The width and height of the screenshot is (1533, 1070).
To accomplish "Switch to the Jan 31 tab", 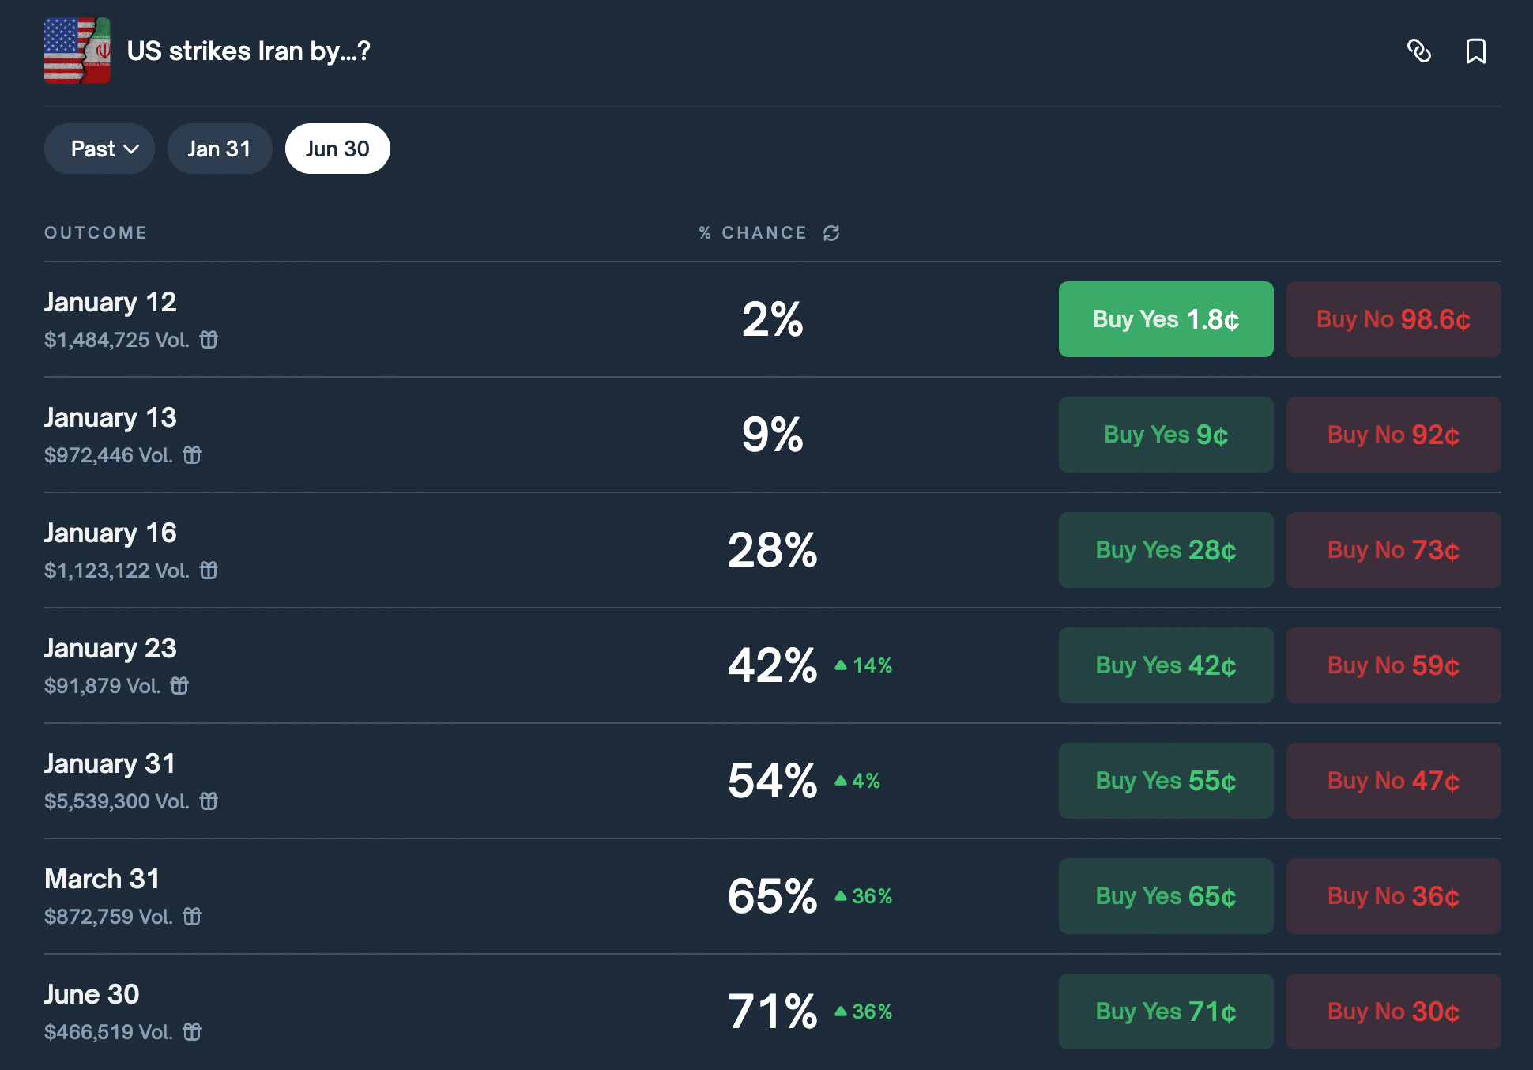I will click(x=219, y=149).
